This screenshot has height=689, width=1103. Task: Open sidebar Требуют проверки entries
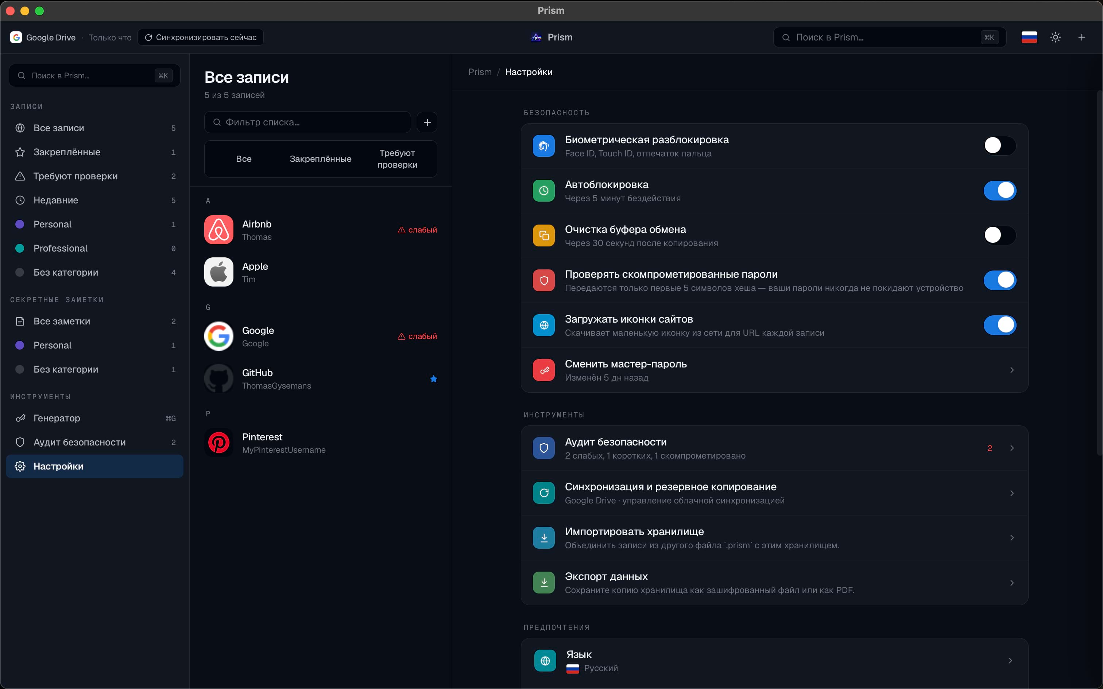tap(95, 176)
